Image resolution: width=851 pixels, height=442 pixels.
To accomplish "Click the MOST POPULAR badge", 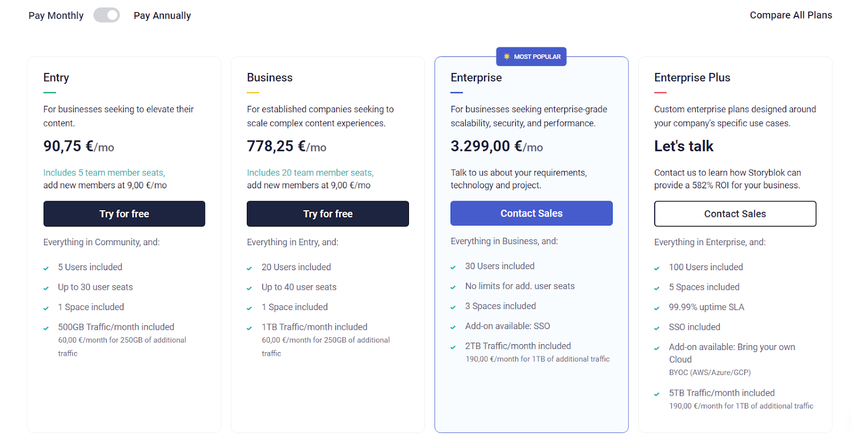I will [531, 56].
